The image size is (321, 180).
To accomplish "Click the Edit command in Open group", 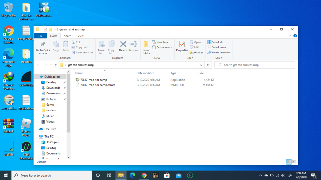I will point(195,47).
